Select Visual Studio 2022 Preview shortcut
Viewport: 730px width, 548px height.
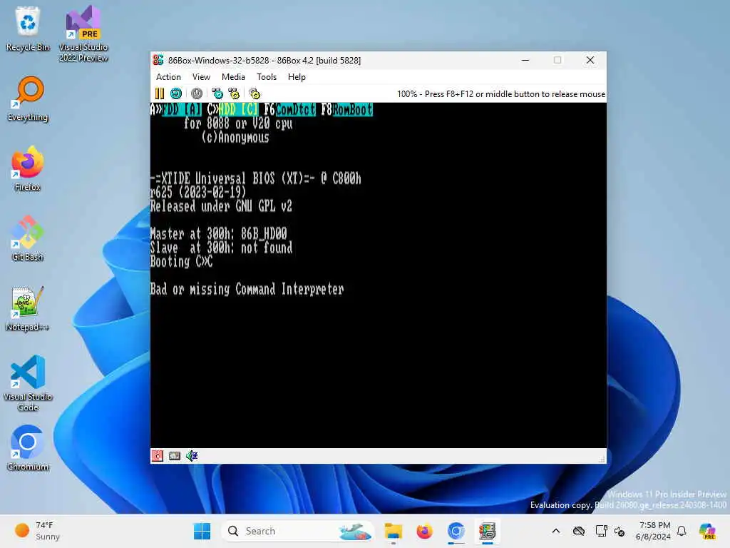83,34
